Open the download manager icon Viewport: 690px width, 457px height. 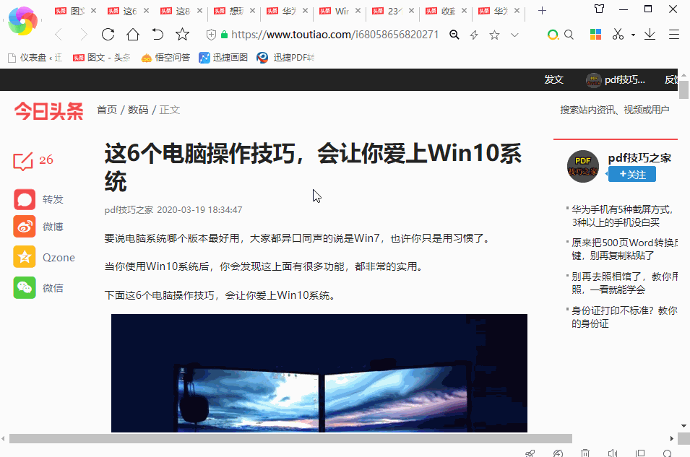pyautogui.click(x=649, y=34)
